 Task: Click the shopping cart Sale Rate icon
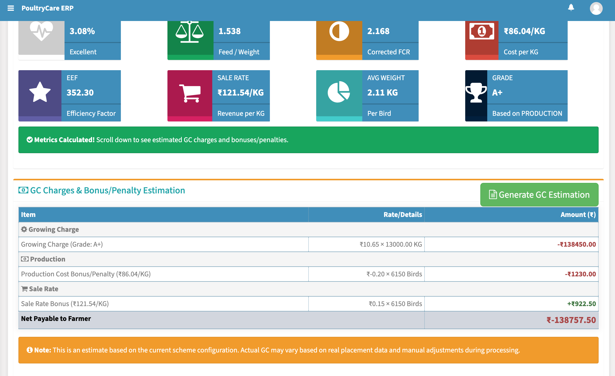click(190, 93)
